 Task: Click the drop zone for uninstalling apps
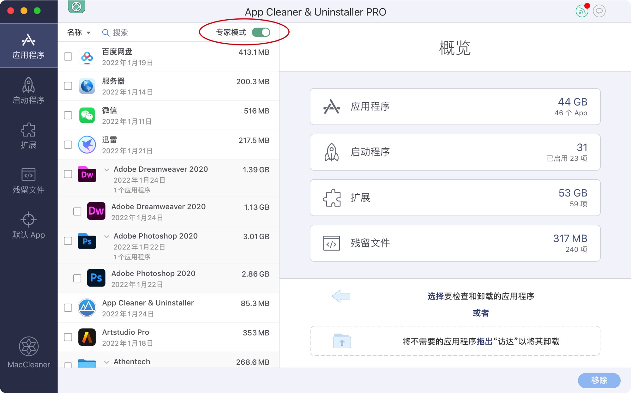(455, 341)
